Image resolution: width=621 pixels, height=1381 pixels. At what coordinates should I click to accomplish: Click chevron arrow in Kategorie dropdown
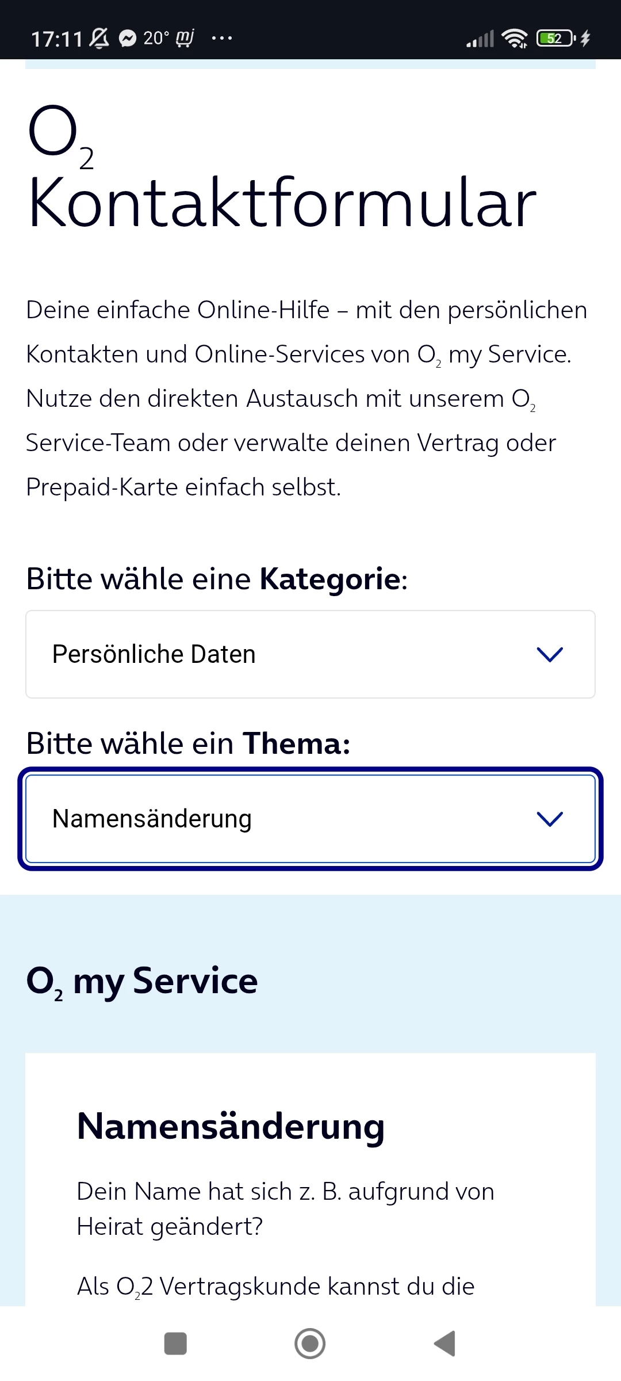tap(549, 654)
